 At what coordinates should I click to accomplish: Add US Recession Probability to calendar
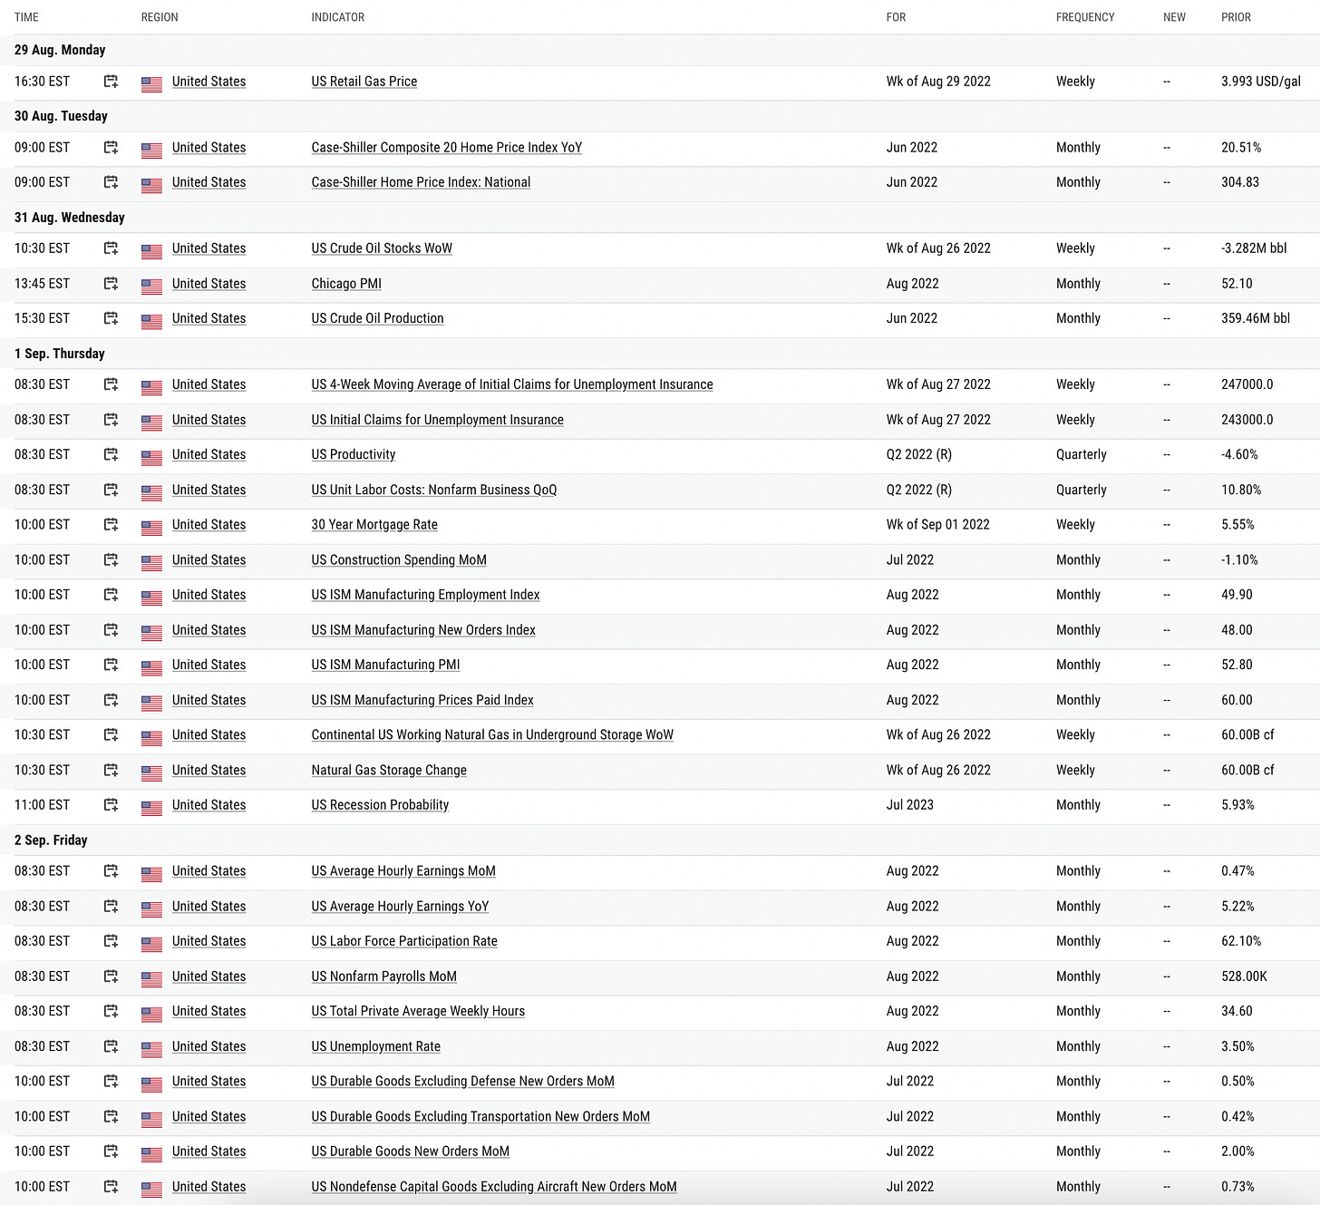pos(111,805)
